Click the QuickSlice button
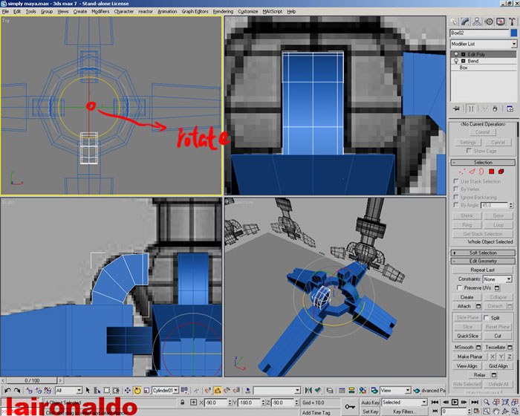This screenshot has width=520, height=416. pyautogui.click(x=467, y=336)
